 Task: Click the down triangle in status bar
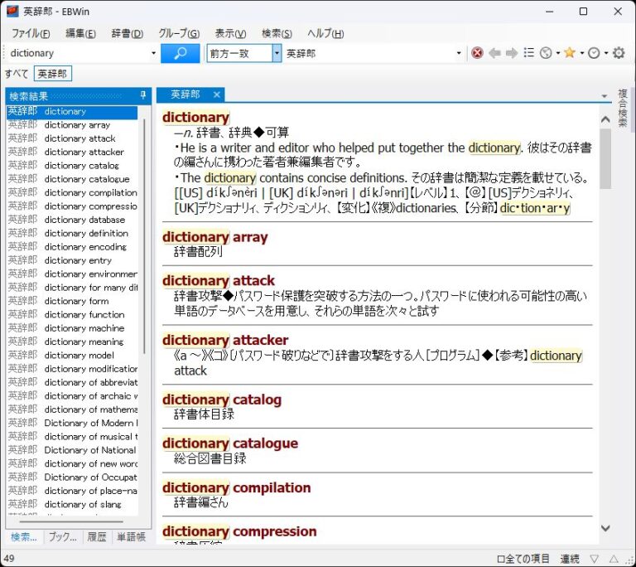point(594,560)
